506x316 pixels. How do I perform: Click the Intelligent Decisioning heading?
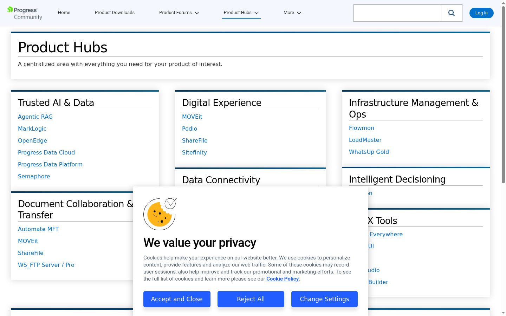(397, 179)
